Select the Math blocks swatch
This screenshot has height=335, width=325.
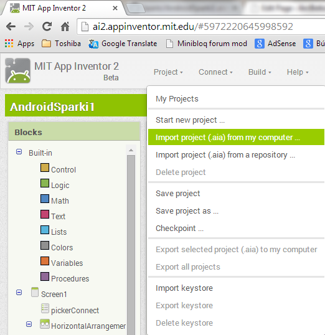[45, 199]
